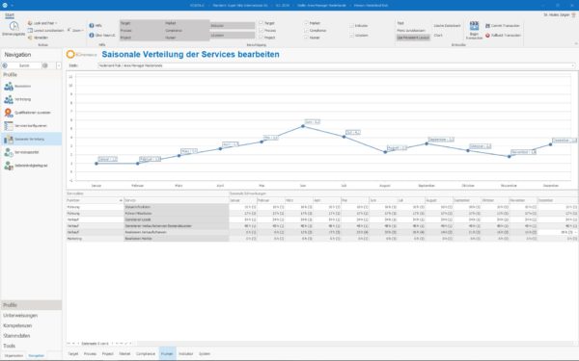Open the Stelle combo box dropdown

pos(573,65)
